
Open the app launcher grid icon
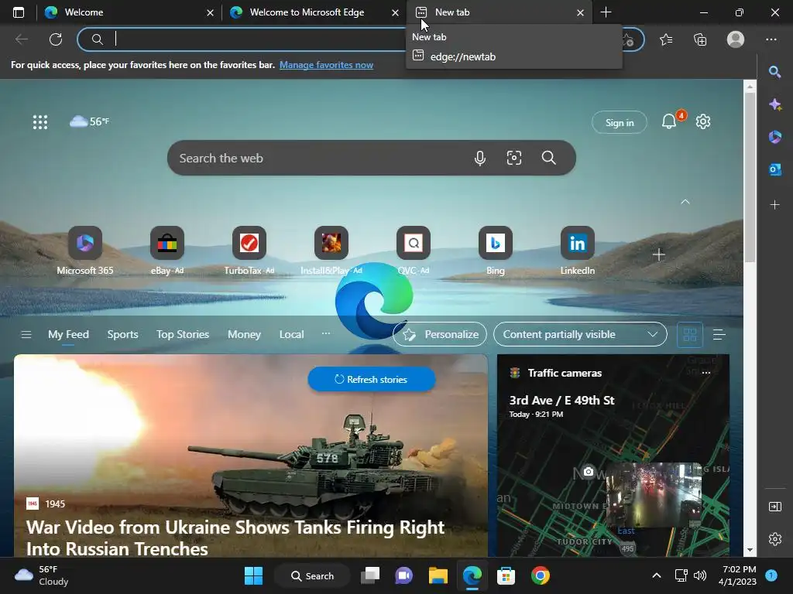point(40,121)
